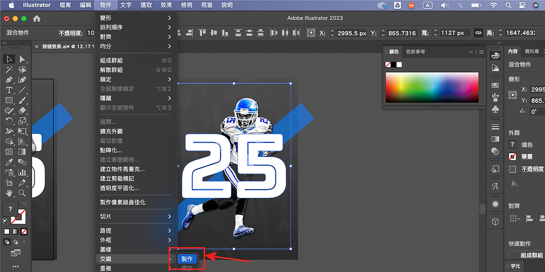Select the Zoom magnifier tool
Image resolution: width=545 pixels, height=272 pixels.
(22, 193)
